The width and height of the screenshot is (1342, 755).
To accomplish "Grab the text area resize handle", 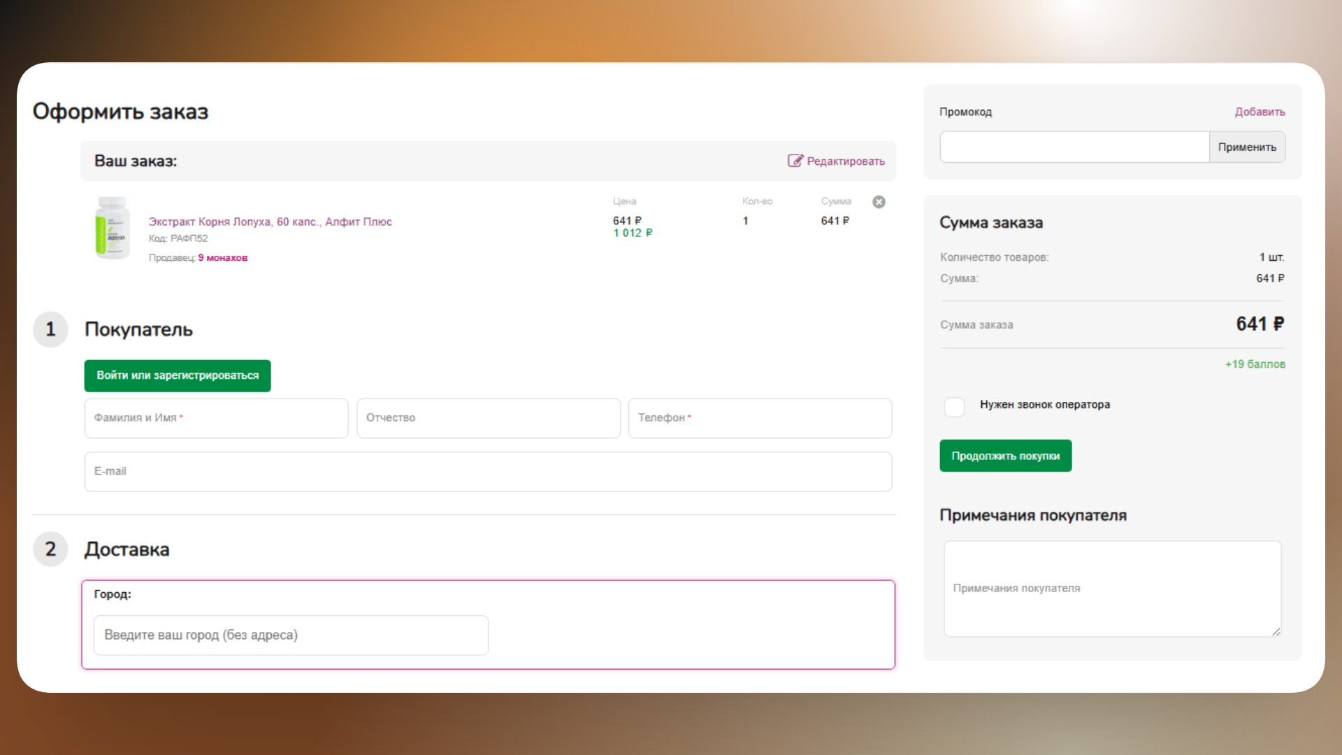I will point(1276,631).
